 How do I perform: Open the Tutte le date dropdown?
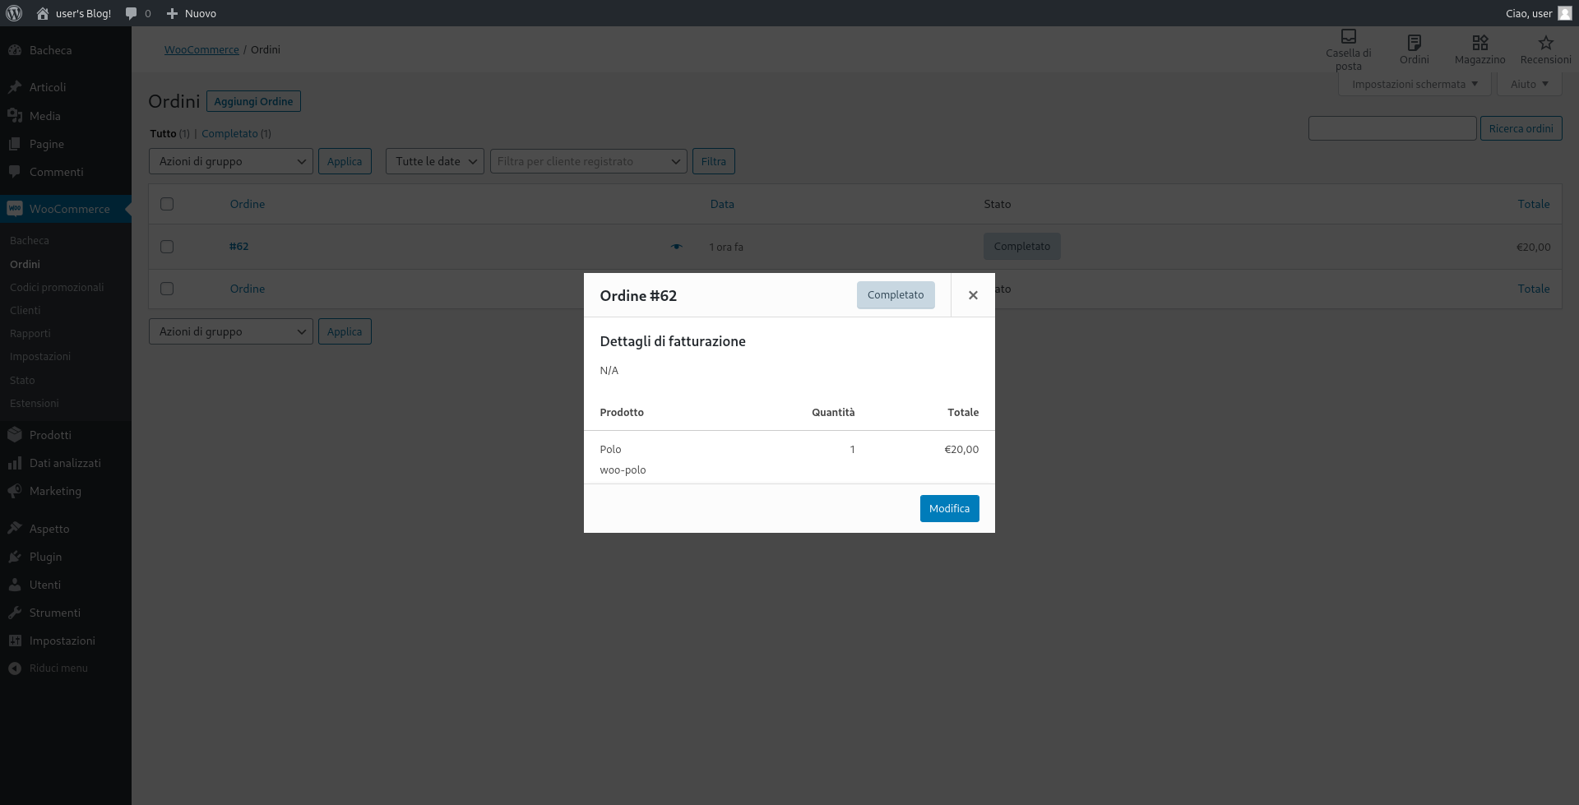pos(435,161)
